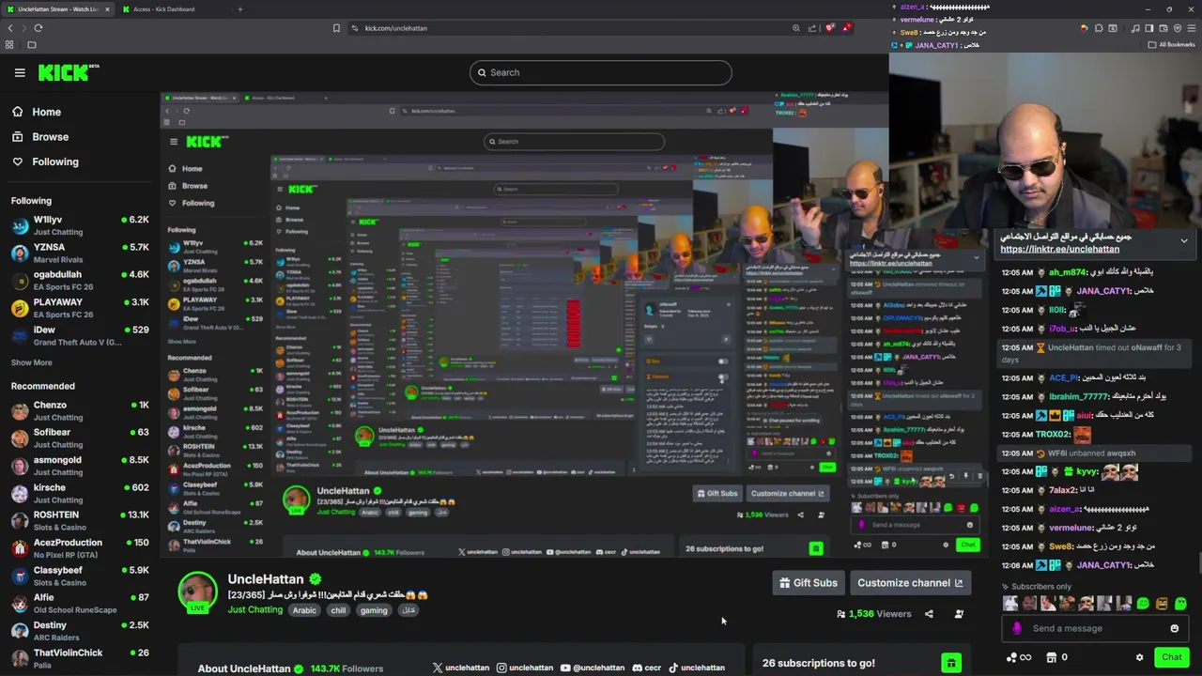Screen dimensions: 1202x676
Task: Open Chenzo recommended channel
Action: click(x=80, y=410)
